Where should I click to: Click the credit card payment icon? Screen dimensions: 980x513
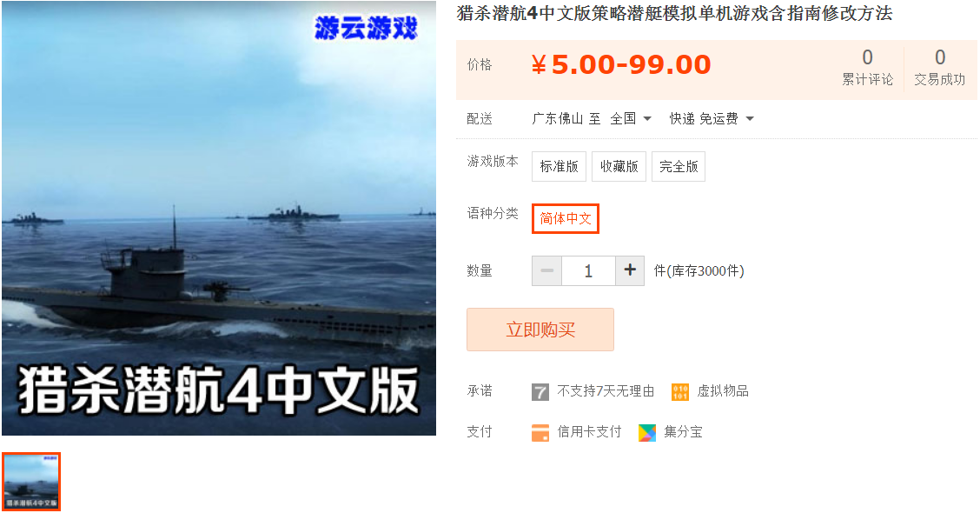(x=540, y=432)
